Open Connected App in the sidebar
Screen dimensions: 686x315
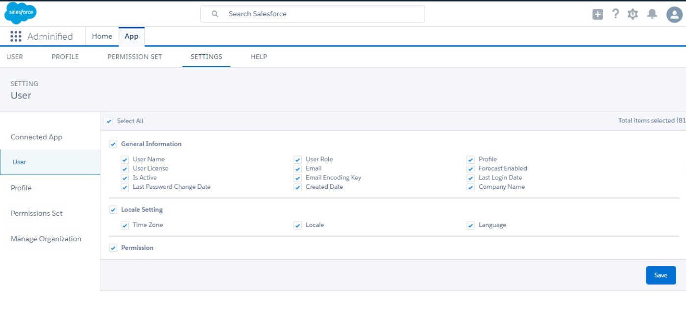[x=37, y=137]
